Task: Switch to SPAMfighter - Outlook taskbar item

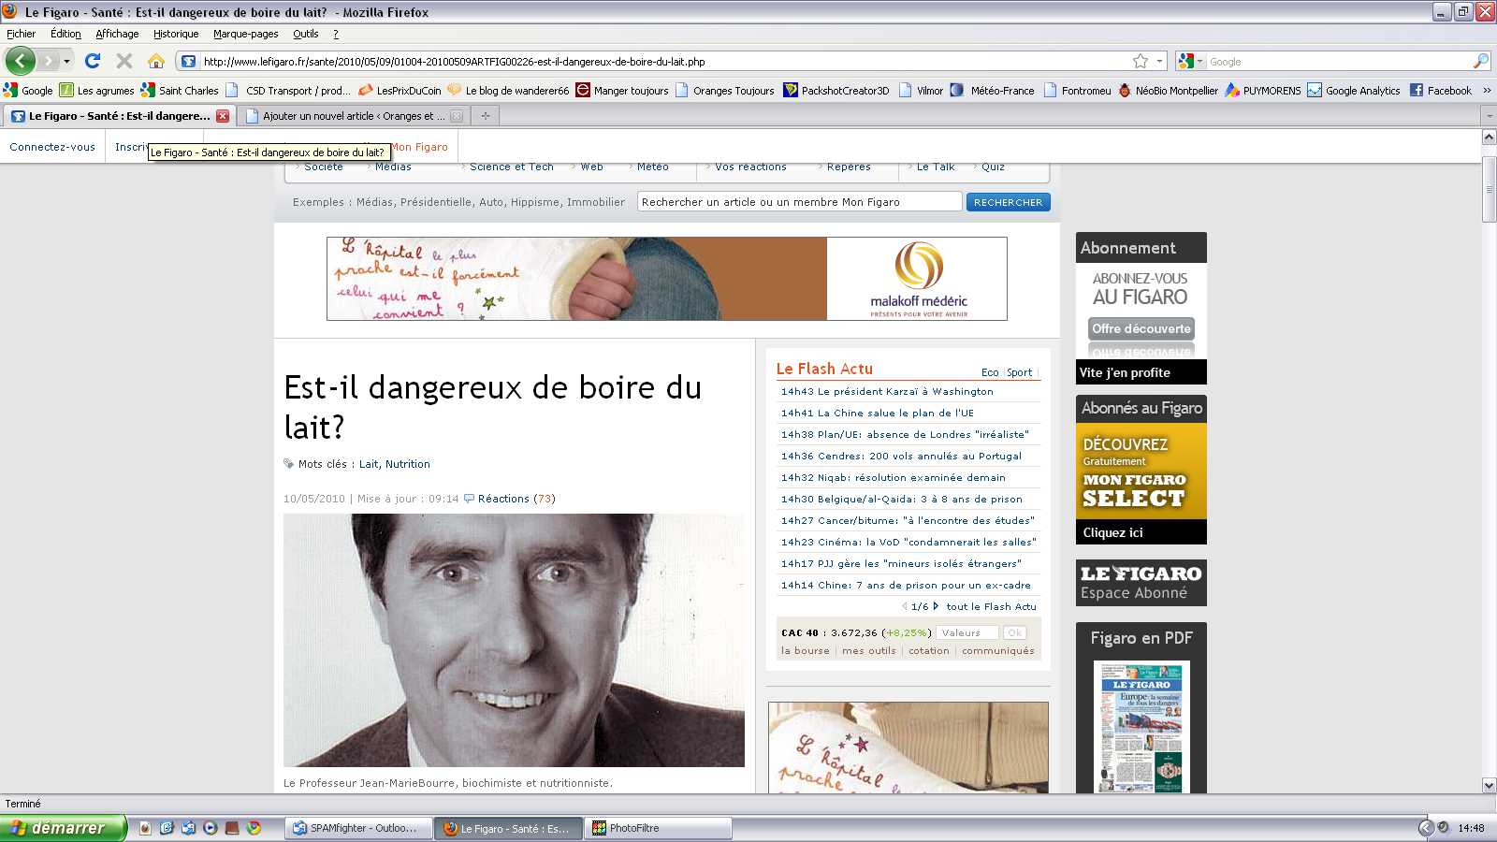Action: 359,829
